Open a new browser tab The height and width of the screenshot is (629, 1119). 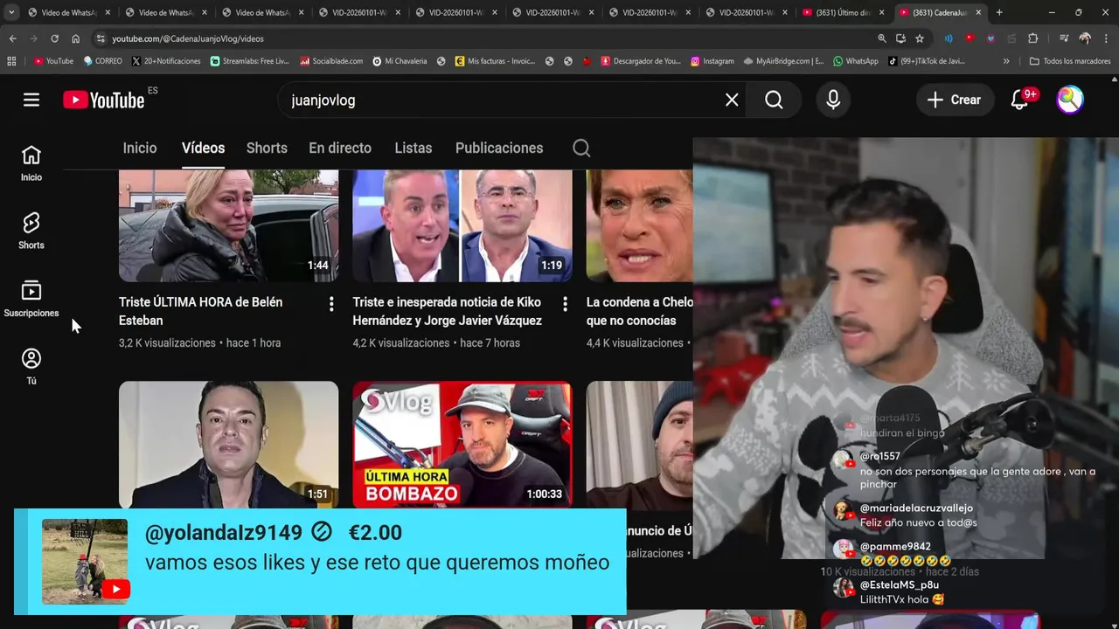[x=999, y=12]
